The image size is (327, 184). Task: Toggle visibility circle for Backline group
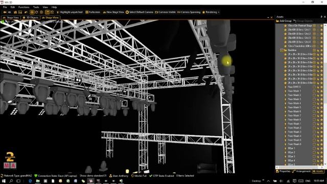pyautogui.click(x=314, y=50)
